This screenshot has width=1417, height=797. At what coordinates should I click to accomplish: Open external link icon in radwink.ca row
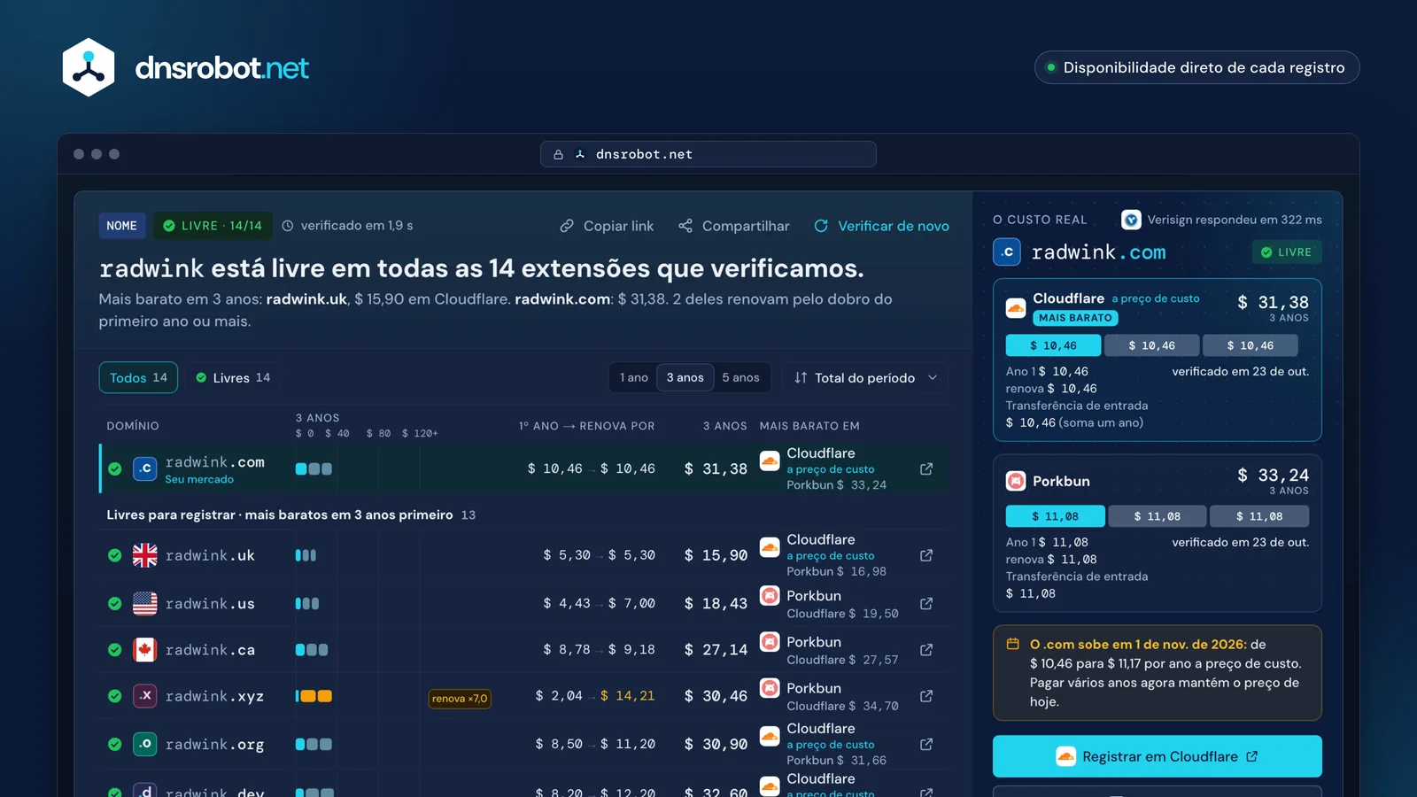tap(926, 649)
